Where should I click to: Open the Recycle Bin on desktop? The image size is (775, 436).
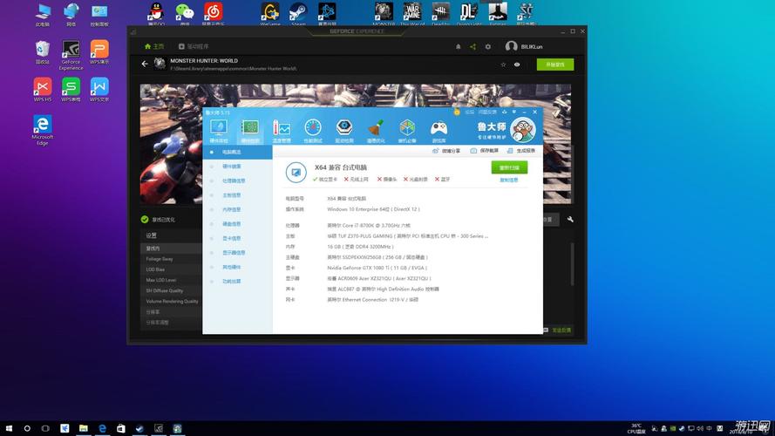43,52
